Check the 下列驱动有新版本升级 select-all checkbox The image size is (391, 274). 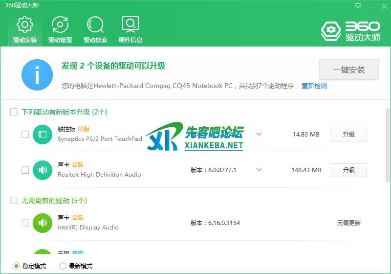click(14, 112)
